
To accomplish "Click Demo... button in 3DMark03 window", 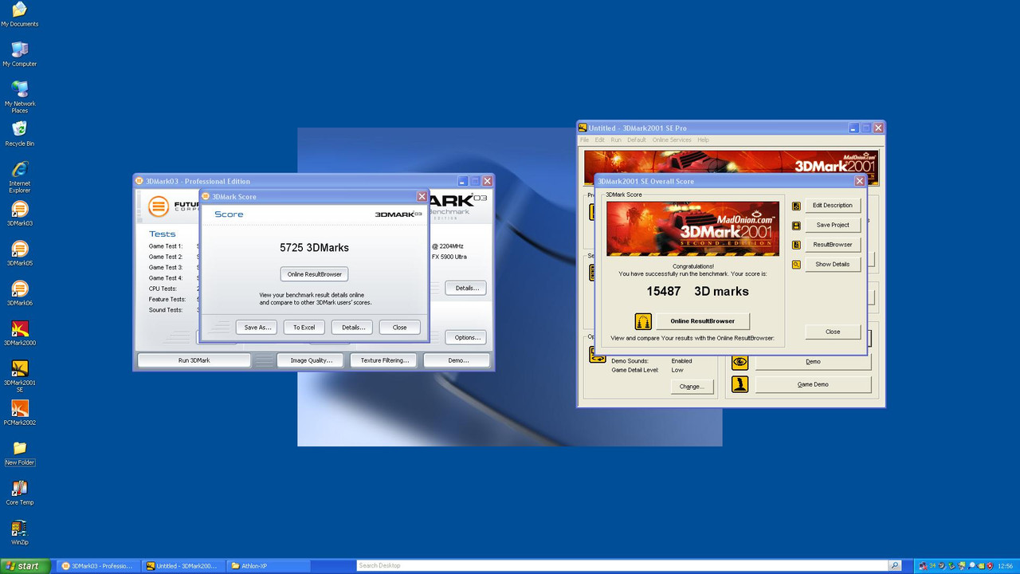I will pyautogui.click(x=457, y=360).
